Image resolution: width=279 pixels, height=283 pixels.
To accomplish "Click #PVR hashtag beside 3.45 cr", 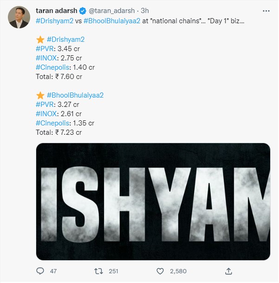I will click(x=45, y=49).
